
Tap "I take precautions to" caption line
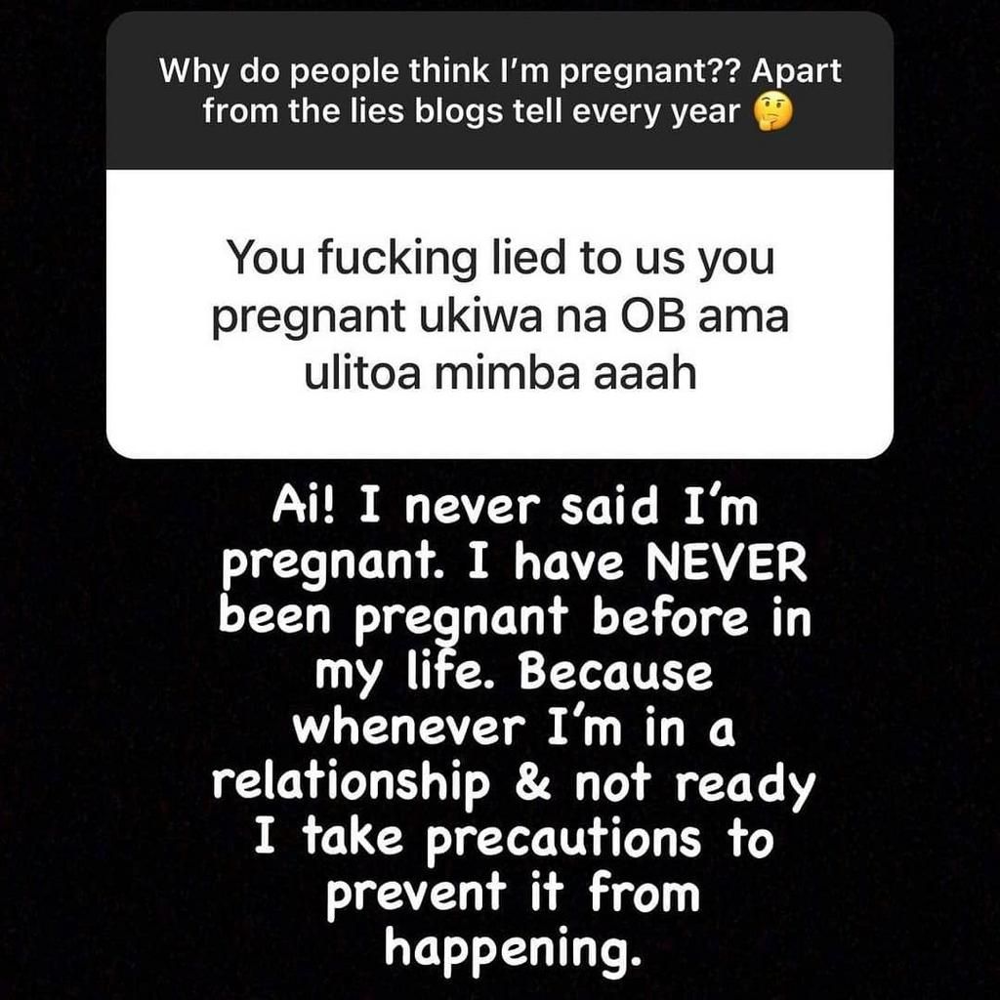pyautogui.click(x=514, y=840)
